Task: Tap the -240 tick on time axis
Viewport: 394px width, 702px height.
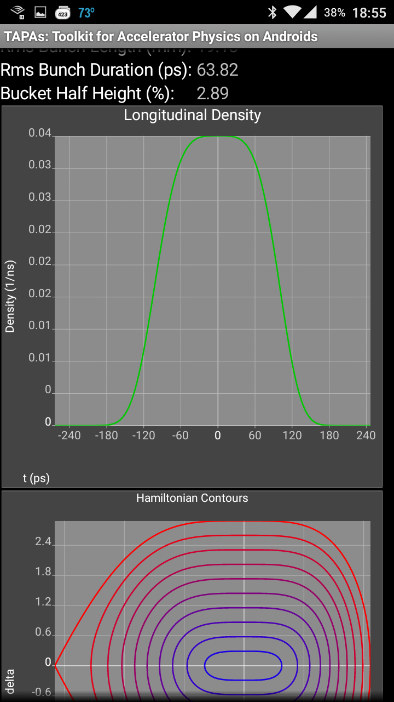Action: coord(69,435)
